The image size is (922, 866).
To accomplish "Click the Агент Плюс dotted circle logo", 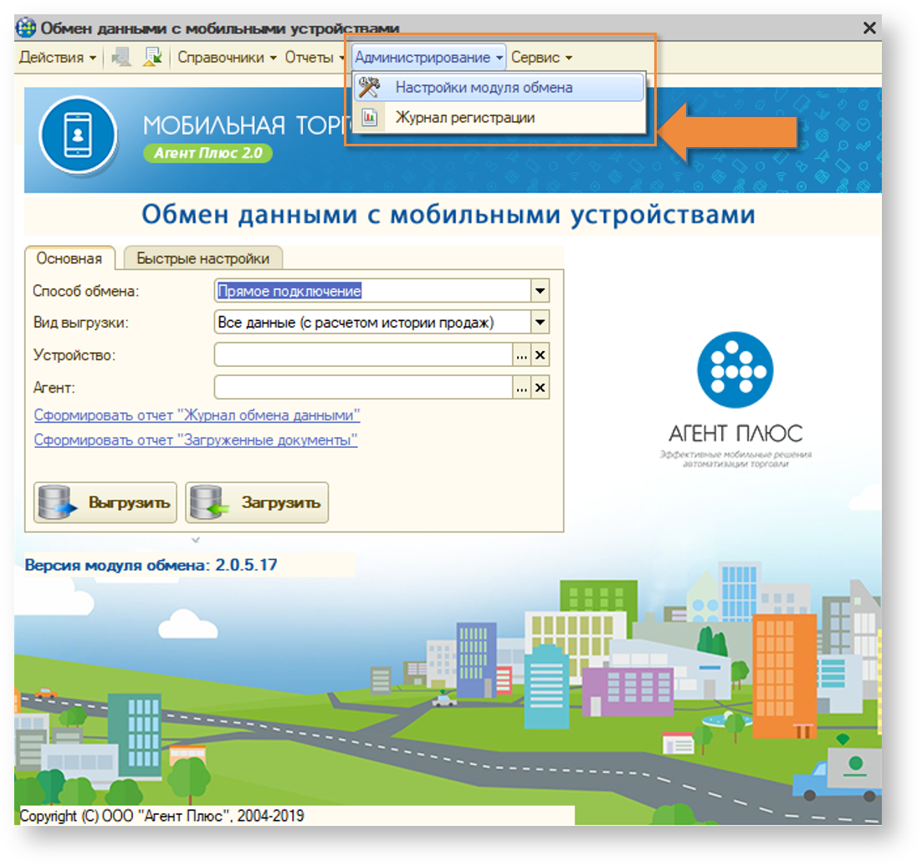I will pyautogui.click(x=735, y=370).
